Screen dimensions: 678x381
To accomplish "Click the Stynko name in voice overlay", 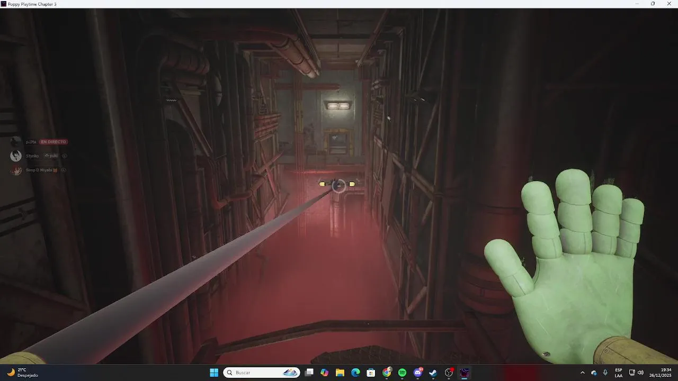I will tap(32, 156).
